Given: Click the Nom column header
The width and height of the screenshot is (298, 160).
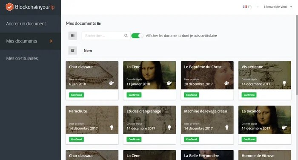Looking at the screenshot, I should 88,51.
